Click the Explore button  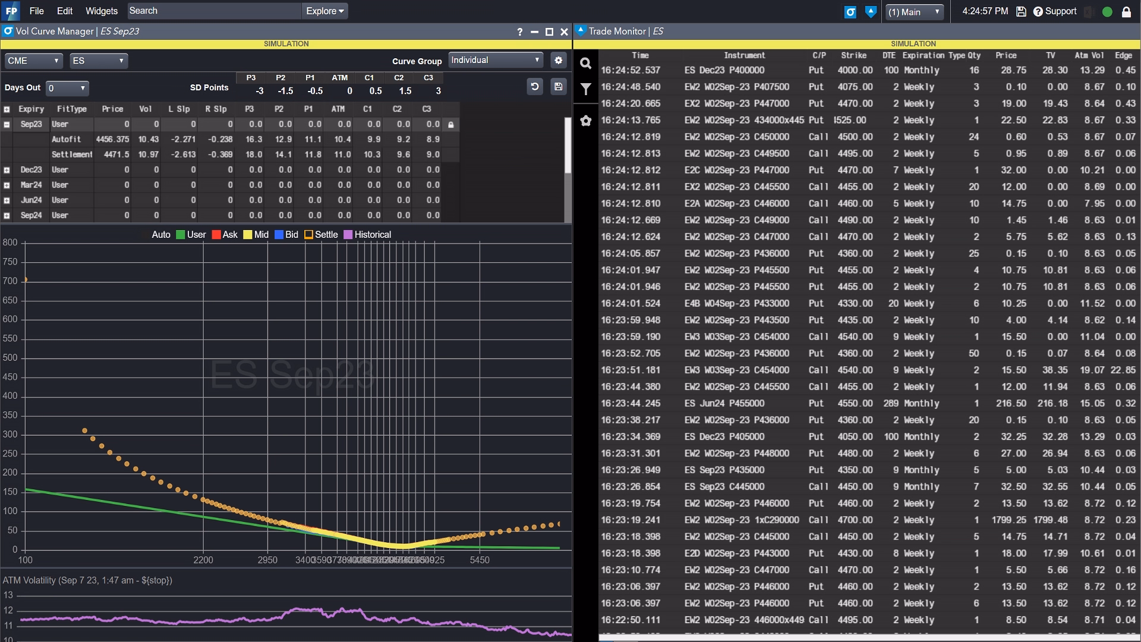click(324, 11)
